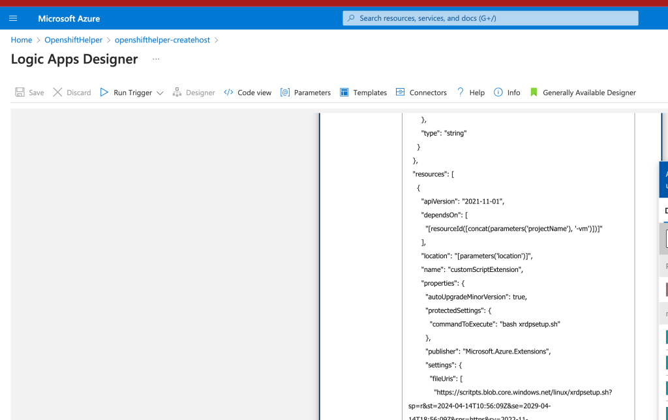Click the "settings": { line
The height and width of the screenshot is (420, 668).
(x=444, y=365)
